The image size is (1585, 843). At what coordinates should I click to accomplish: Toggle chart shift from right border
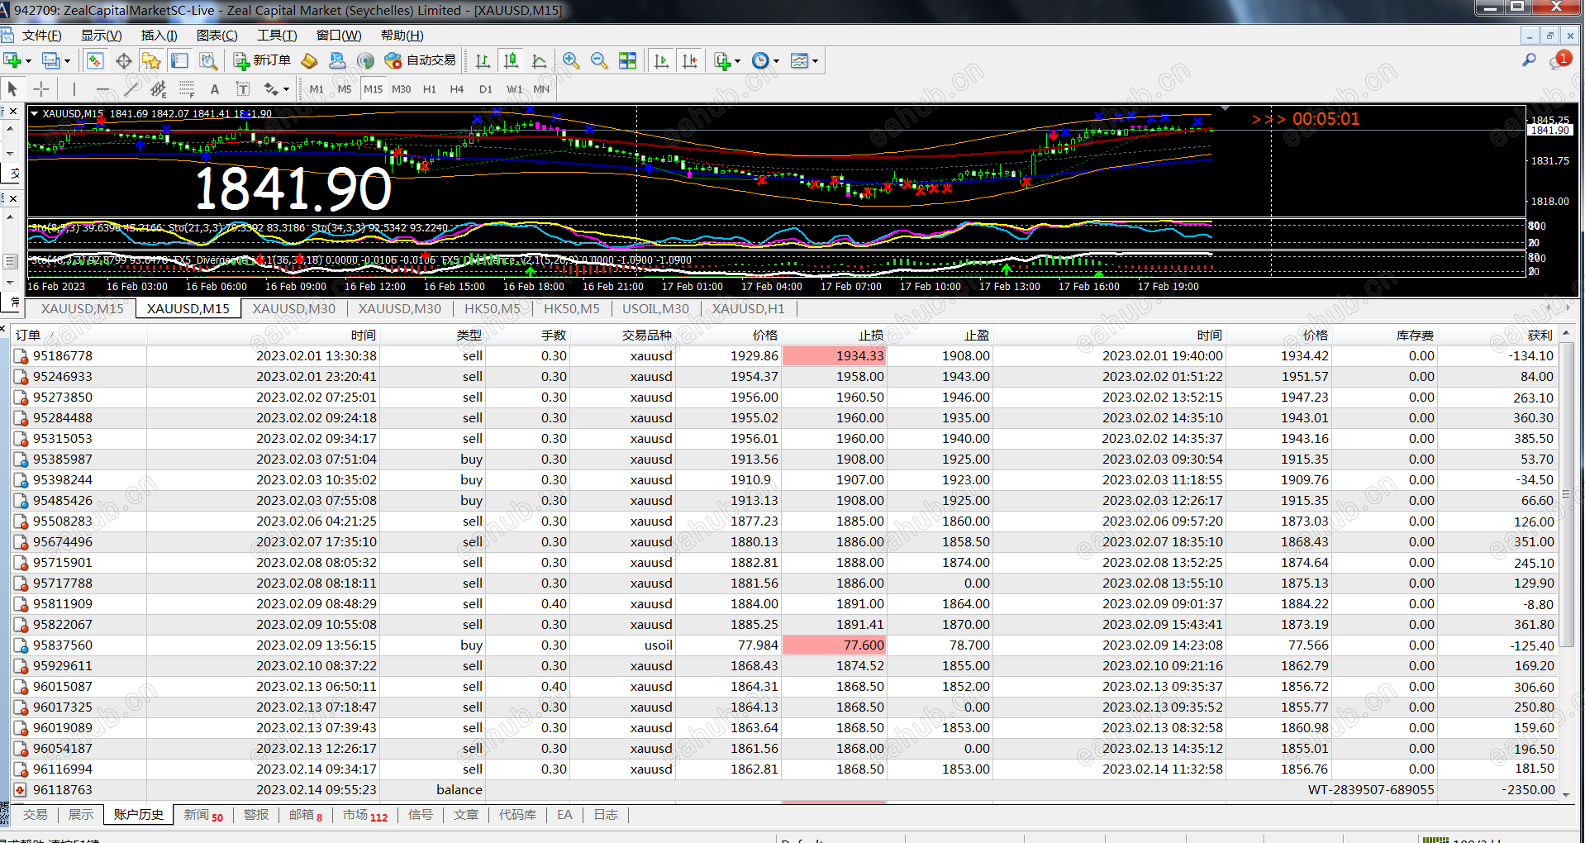point(689,60)
